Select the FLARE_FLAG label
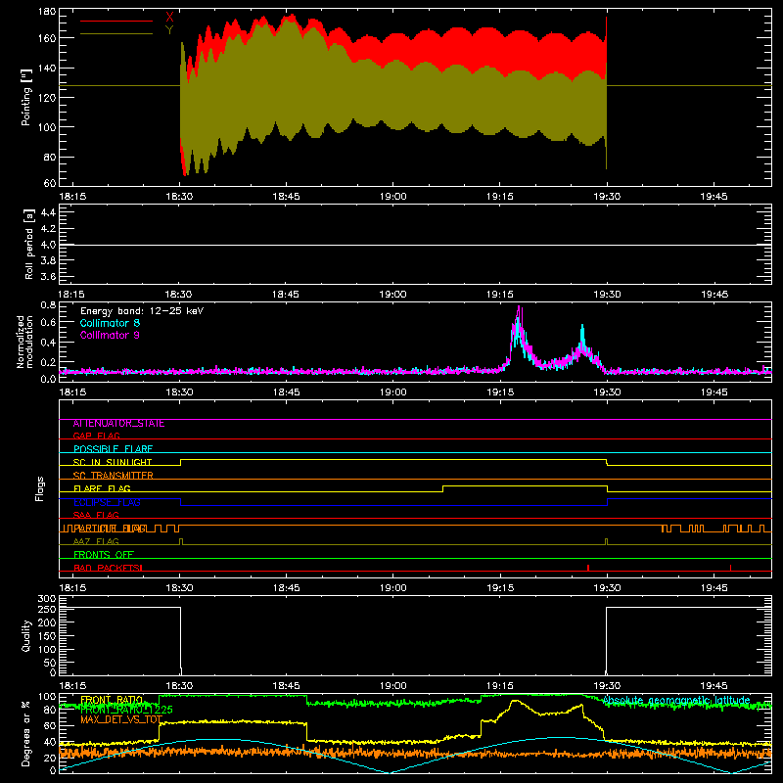Viewport: 783px width, 783px height. point(102,488)
